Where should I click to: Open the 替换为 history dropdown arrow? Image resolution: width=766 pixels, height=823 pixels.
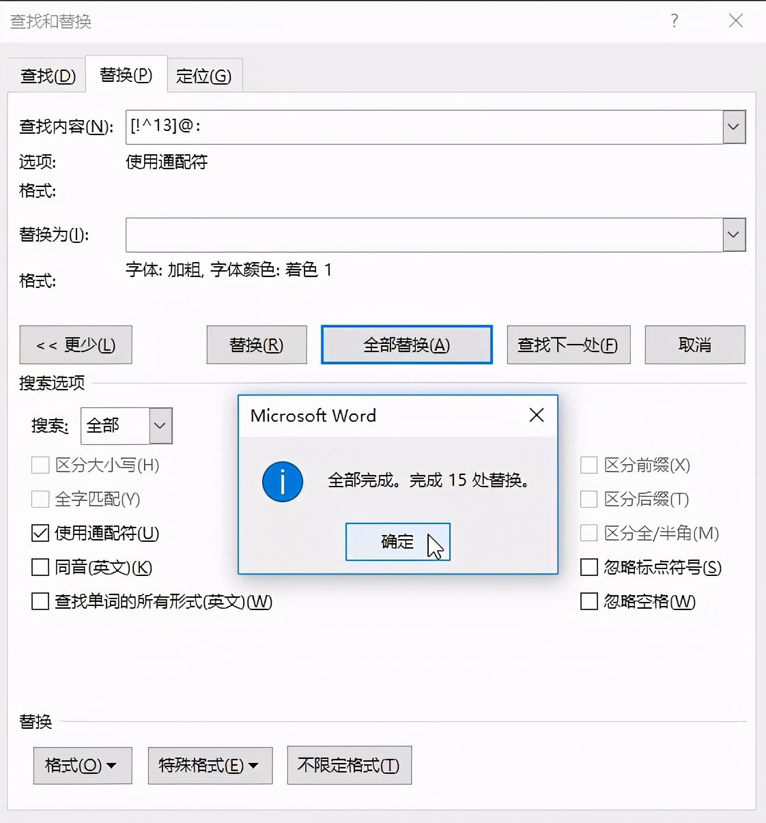pos(733,235)
